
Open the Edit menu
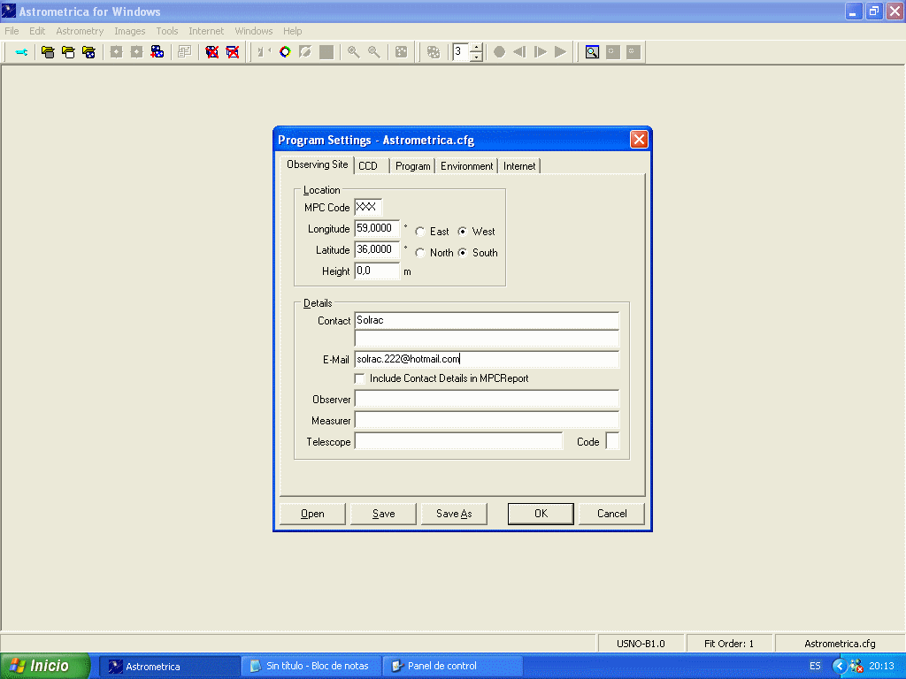pyautogui.click(x=37, y=31)
